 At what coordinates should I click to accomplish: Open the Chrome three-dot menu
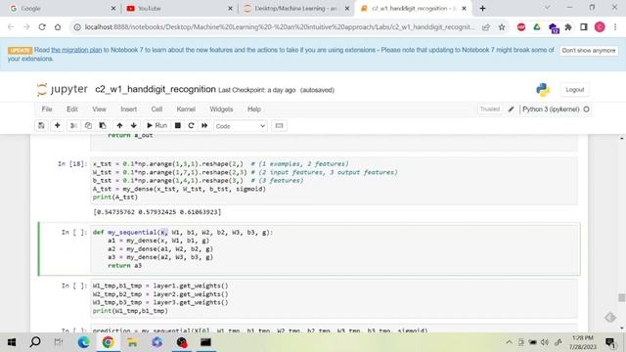pos(615,27)
